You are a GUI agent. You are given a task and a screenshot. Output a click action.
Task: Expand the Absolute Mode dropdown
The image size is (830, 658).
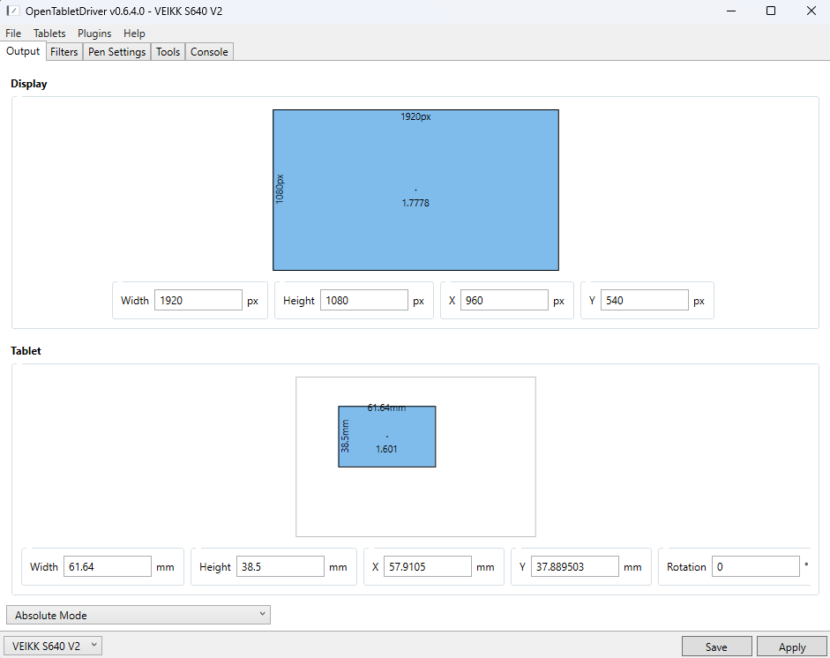[x=138, y=615]
